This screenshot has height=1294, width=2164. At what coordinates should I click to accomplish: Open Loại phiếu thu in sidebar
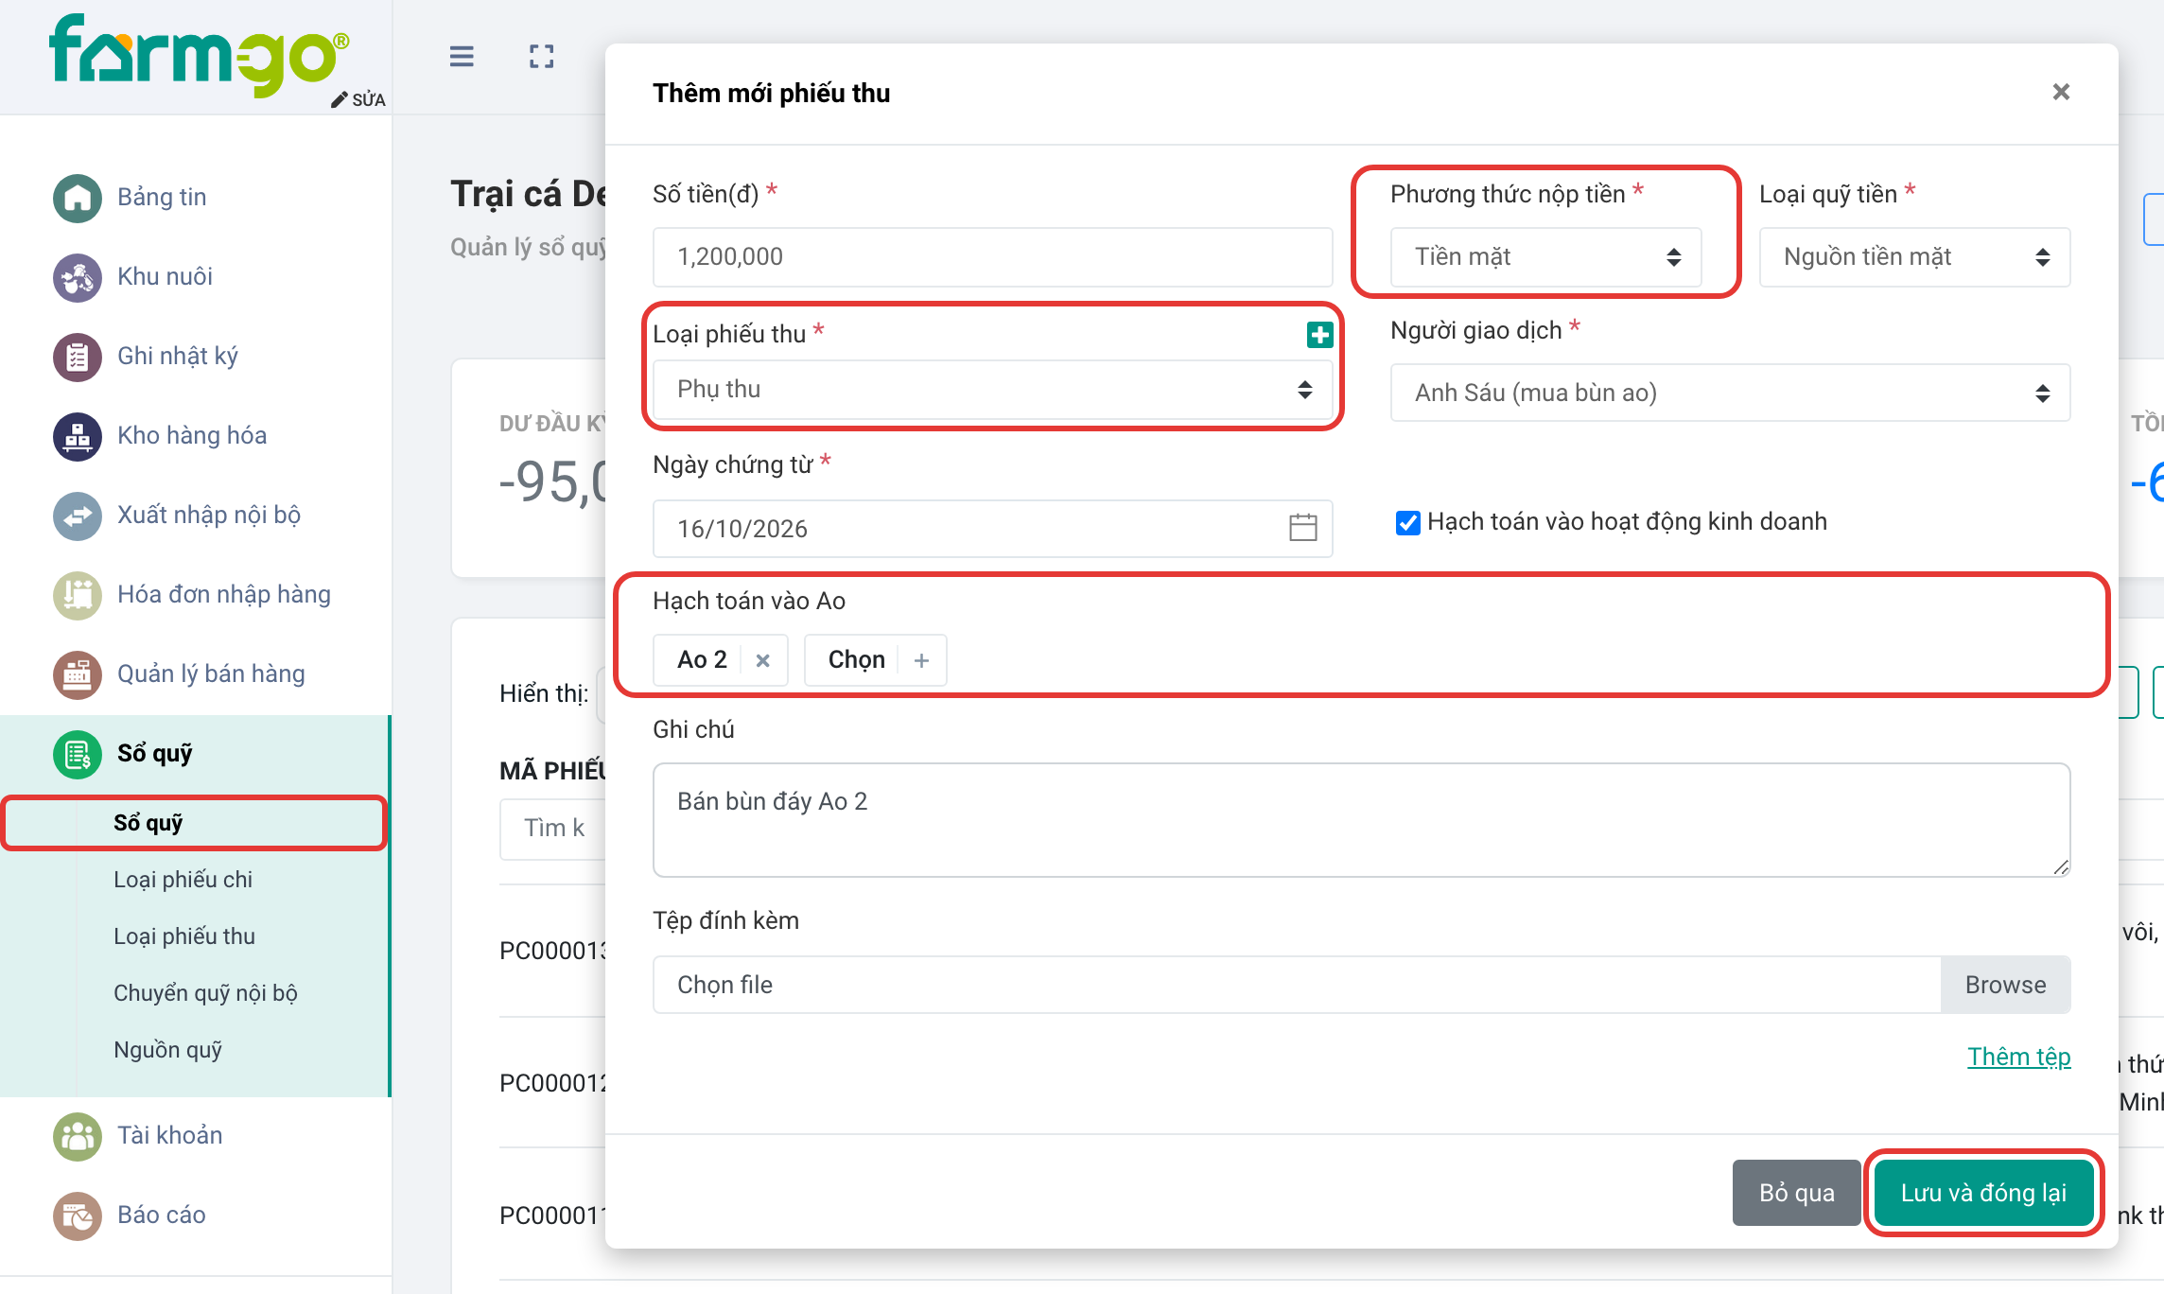(x=184, y=936)
